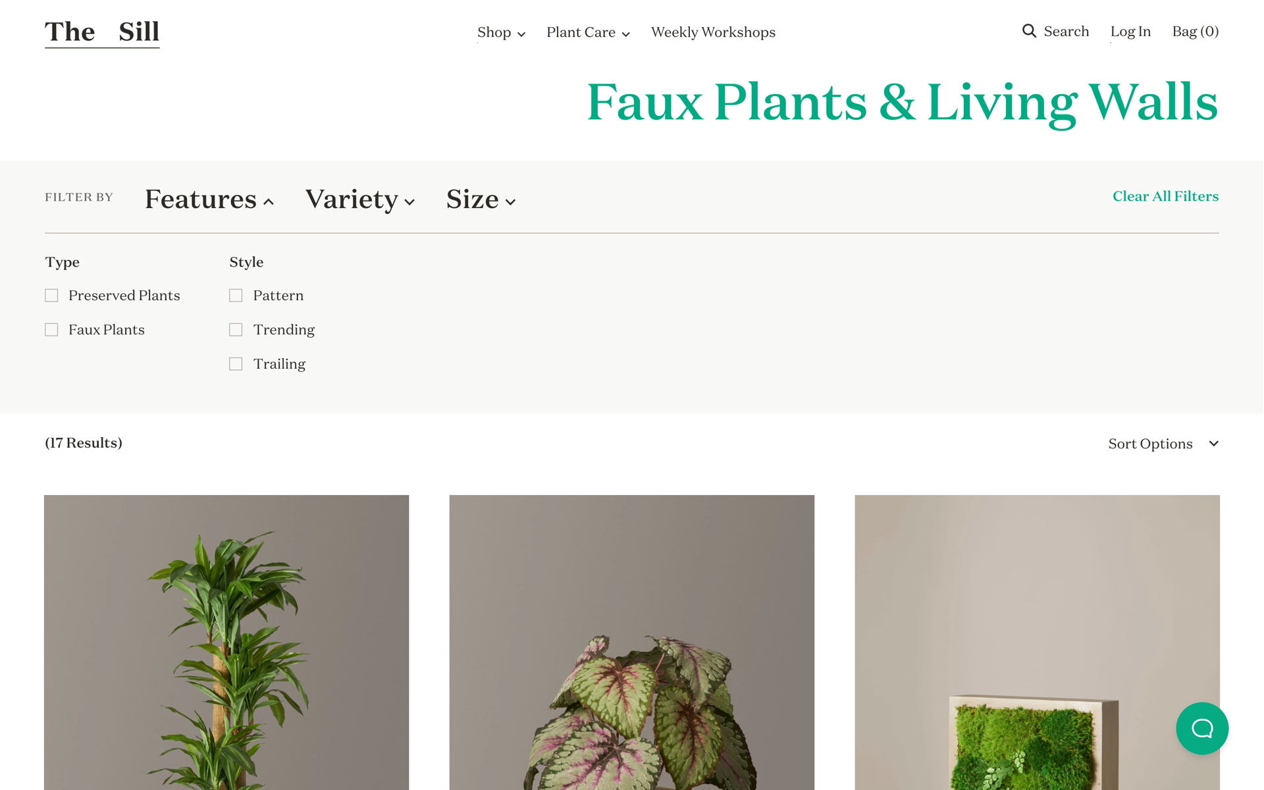Toggle the Preserved Plants checkbox
The width and height of the screenshot is (1264, 790).
coord(52,295)
